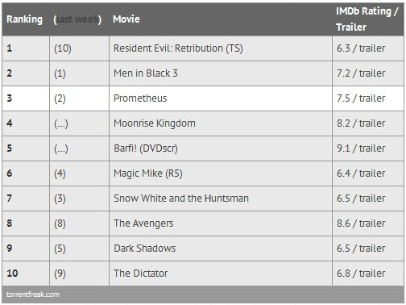Open the Barfi! (DVDscr) entry
Screen dimensions: 406x305
(146, 148)
